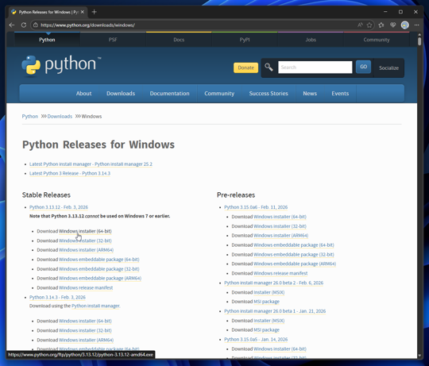Open Latest Python install manager 25.2 link

click(x=91, y=164)
